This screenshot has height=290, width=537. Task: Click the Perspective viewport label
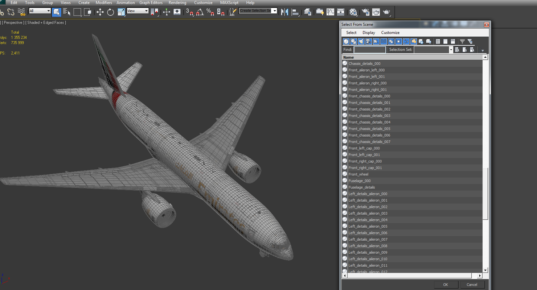(13, 22)
